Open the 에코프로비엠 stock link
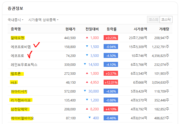Screen dimensions: 179x124 point(21,47)
